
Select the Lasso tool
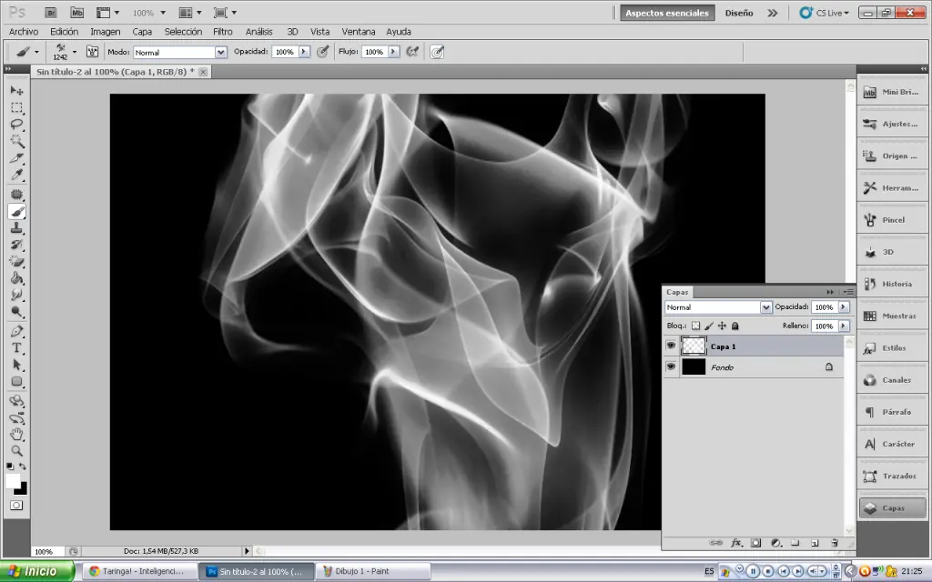click(16, 125)
